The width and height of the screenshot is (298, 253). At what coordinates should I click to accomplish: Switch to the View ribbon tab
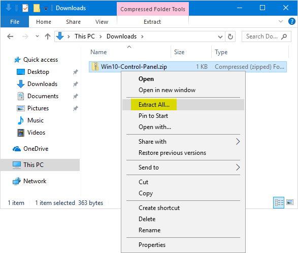tap(102, 22)
